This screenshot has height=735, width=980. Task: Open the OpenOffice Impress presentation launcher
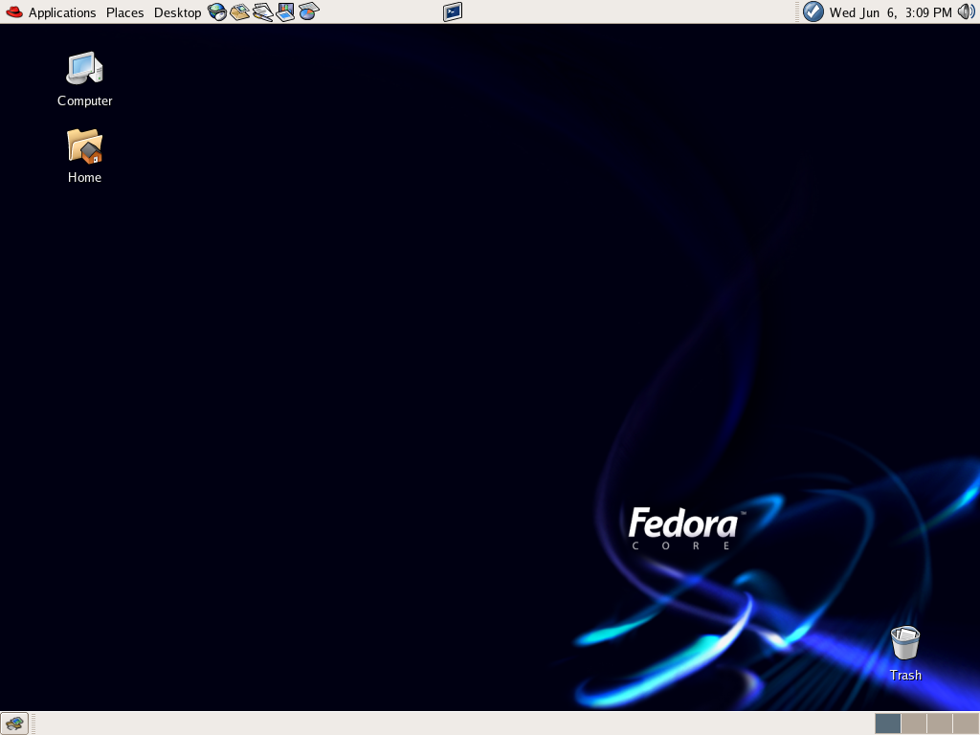[x=285, y=11]
